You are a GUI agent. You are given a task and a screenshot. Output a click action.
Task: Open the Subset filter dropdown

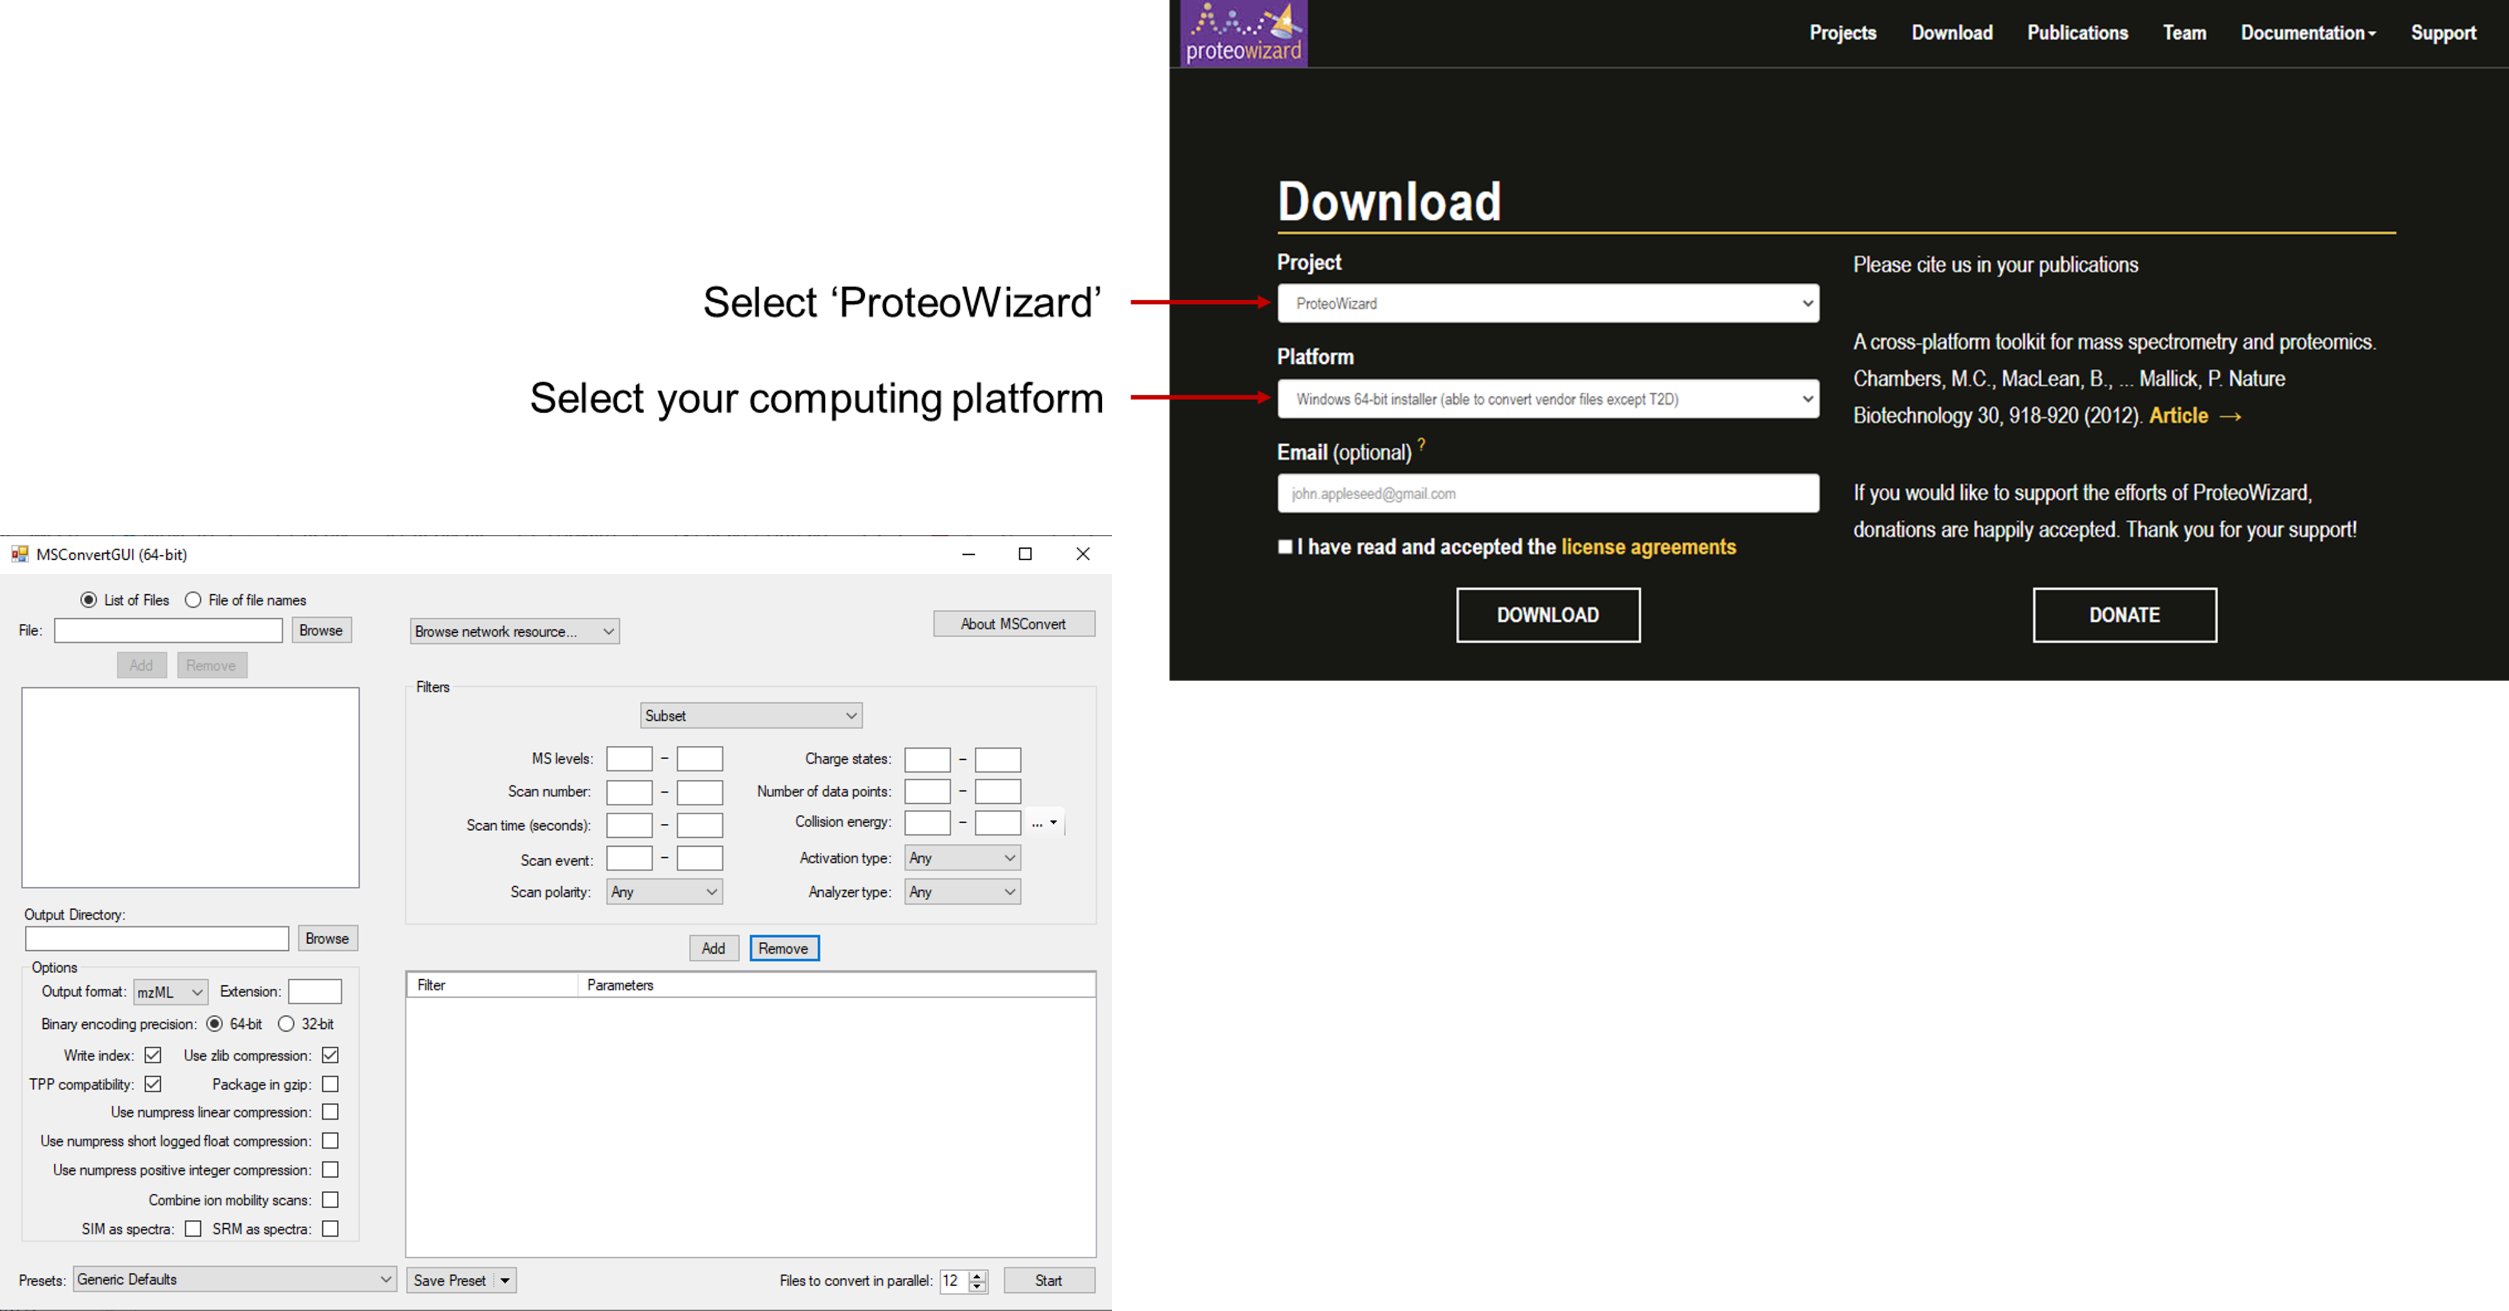tap(751, 716)
